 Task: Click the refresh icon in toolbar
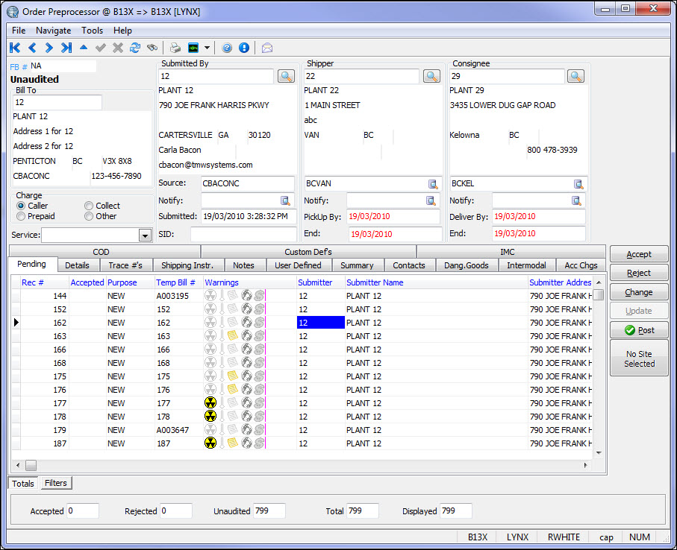tap(135, 48)
